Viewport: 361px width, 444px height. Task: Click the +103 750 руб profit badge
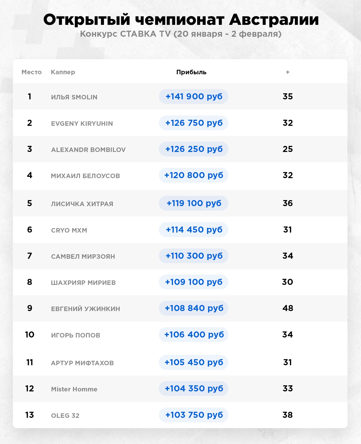(193, 415)
